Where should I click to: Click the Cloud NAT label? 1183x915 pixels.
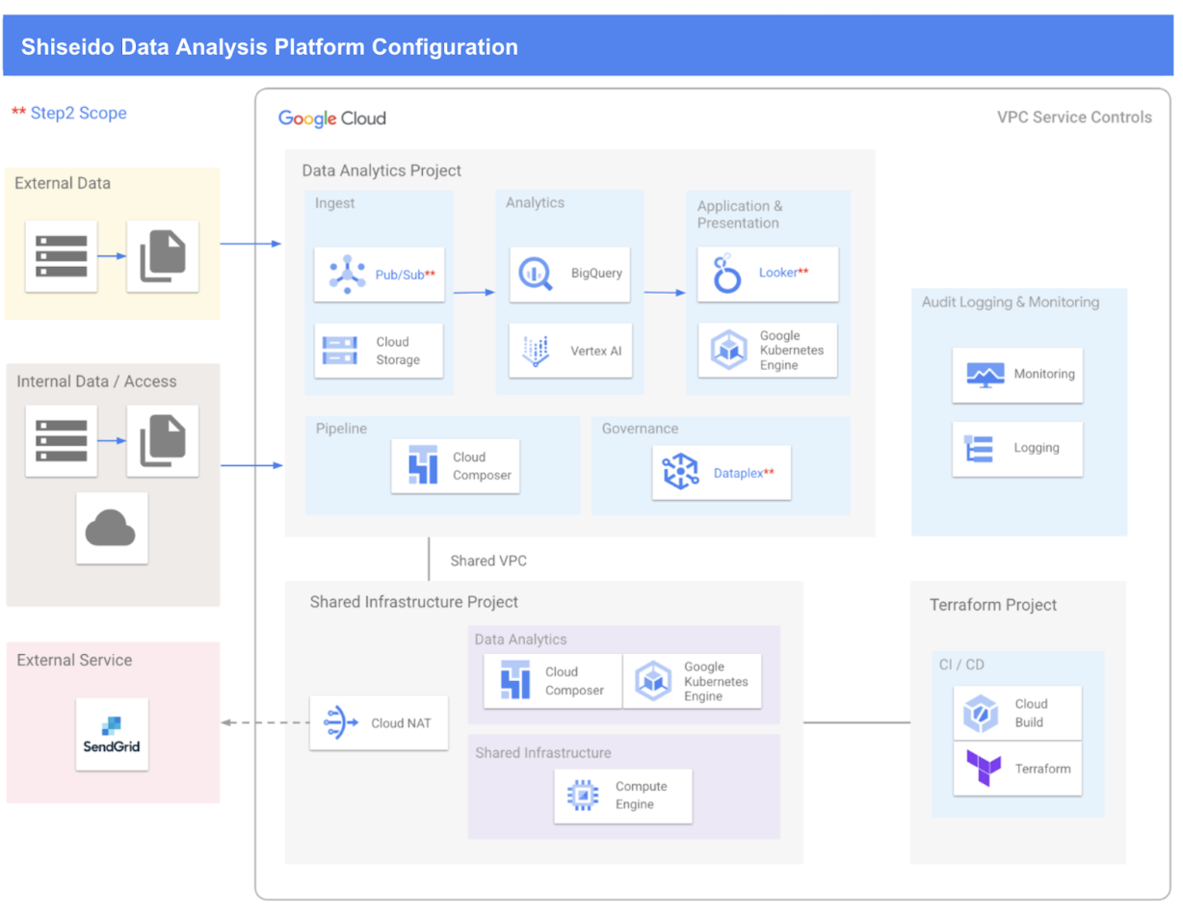click(x=402, y=723)
